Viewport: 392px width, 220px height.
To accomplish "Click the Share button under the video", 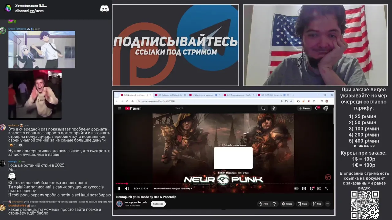I will point(287,204).
